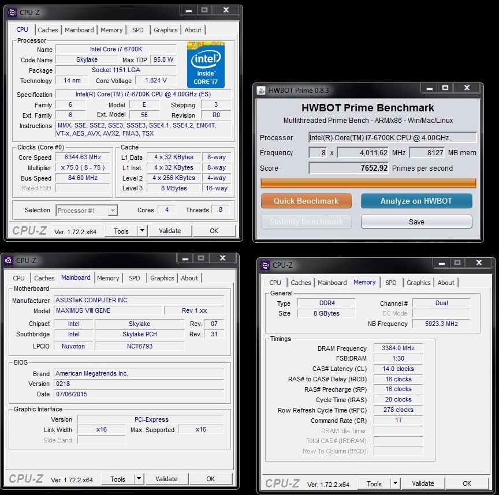Click OK in top-left CPU-Z window
Image resolution: width=499 pixels, height=495 pixels.
214,231
